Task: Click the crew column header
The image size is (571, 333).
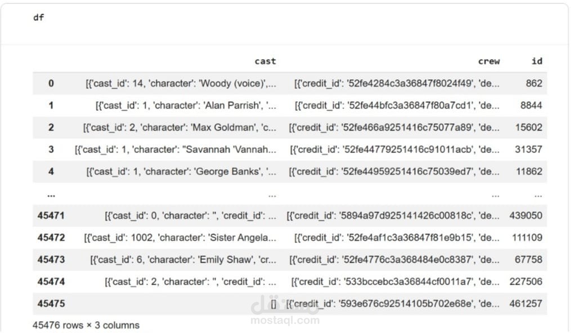Action: point(488,61)
